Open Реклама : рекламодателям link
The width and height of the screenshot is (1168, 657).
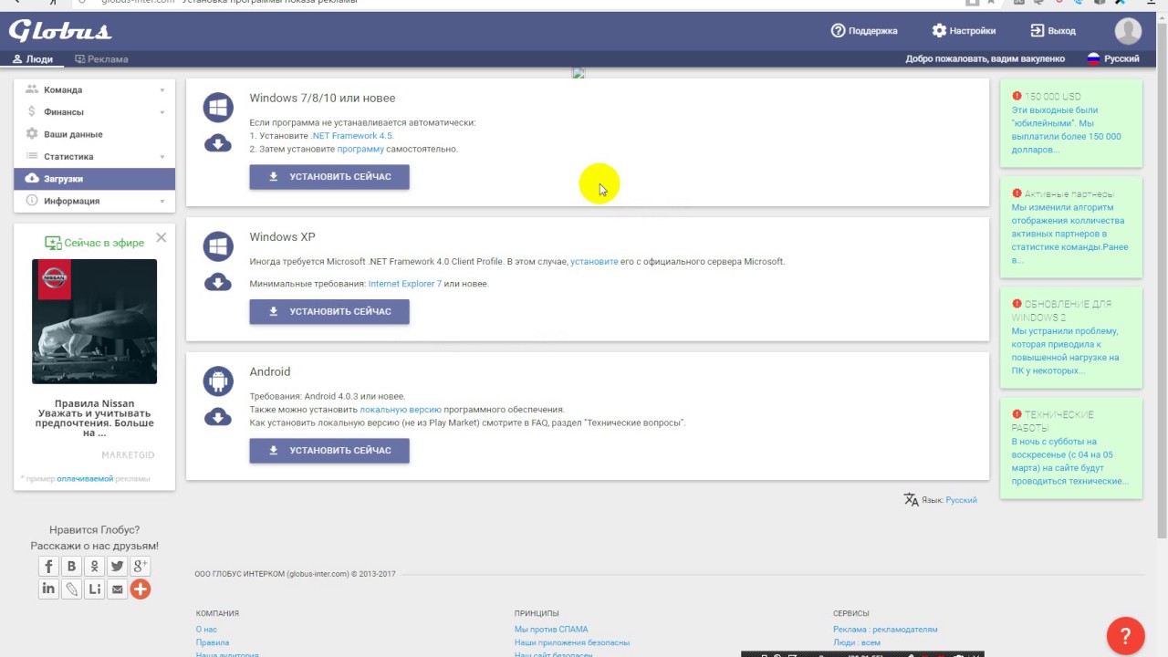pyautogui.click(x=885, y=630)
